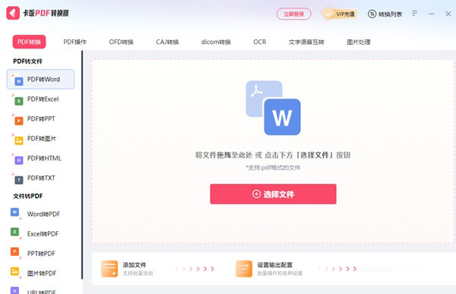Click the large PDF-to-Word illustration
Image resolution: width=456 pixels, height=294 pixels.
(x=273, y=108)
